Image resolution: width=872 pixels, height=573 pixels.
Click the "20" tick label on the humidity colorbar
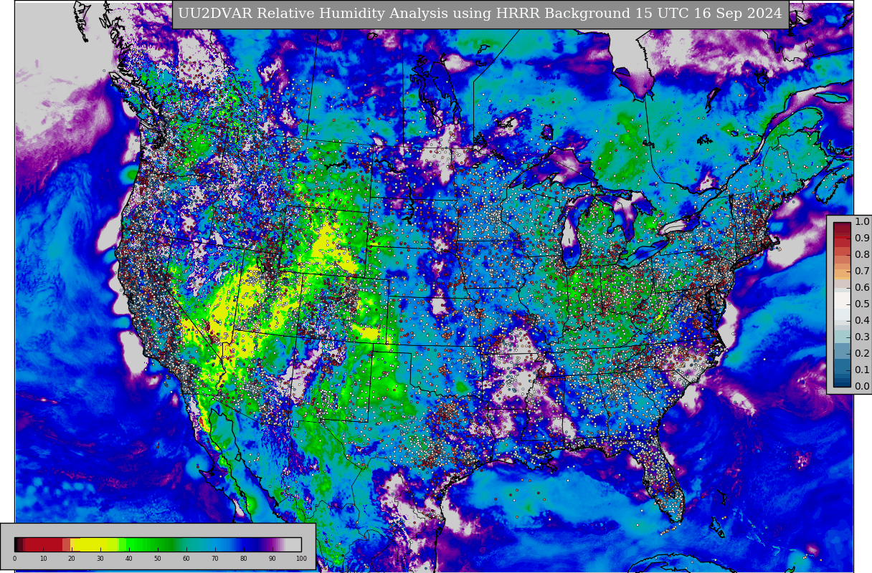point(72,559)
